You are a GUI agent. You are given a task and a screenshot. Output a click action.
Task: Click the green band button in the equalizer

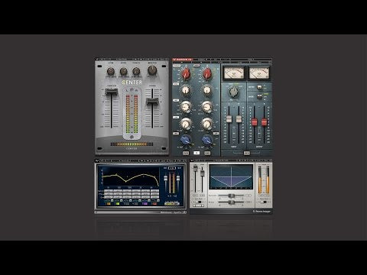117,204
